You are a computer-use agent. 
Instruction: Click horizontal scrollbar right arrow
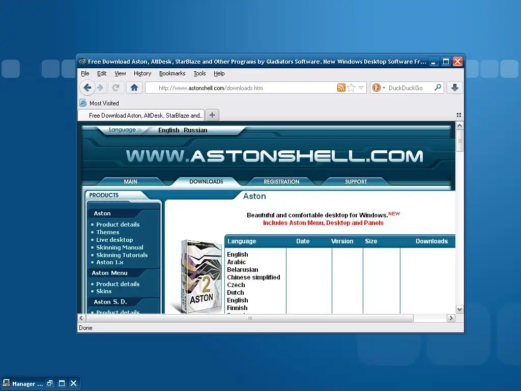tap(451, 318)
